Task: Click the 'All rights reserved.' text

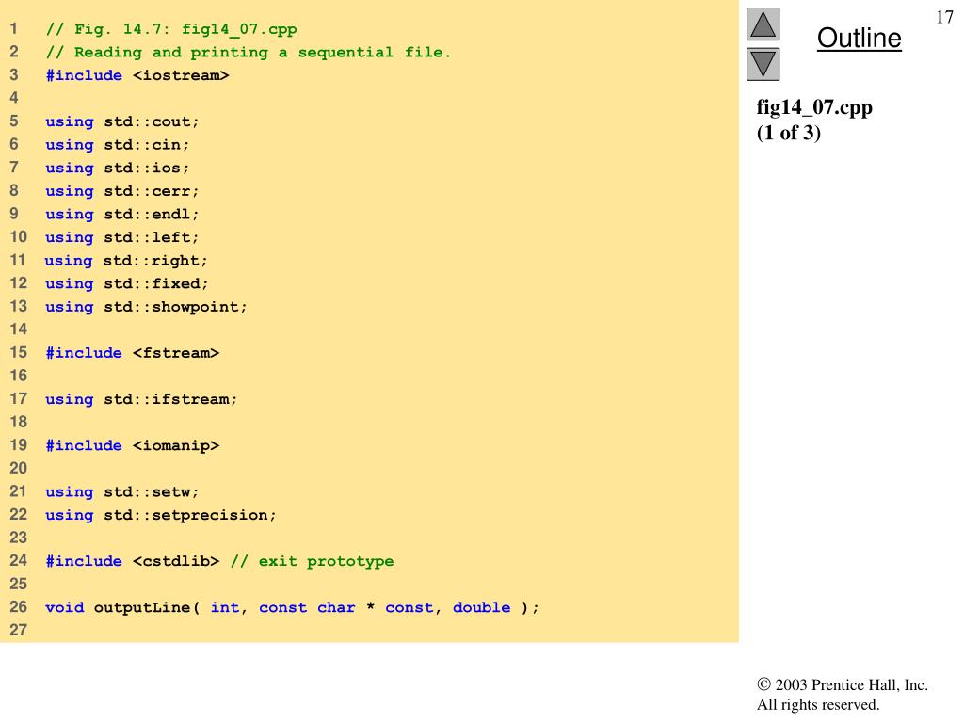Action: (x=818, y=704)
